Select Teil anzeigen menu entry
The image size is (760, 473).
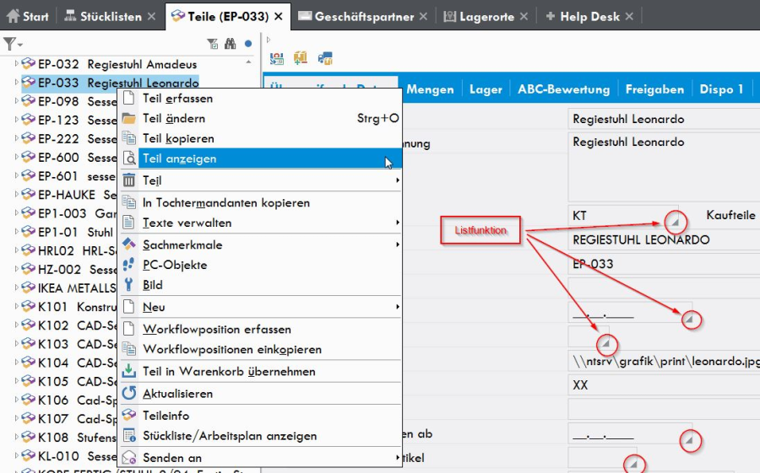point(260,159)
